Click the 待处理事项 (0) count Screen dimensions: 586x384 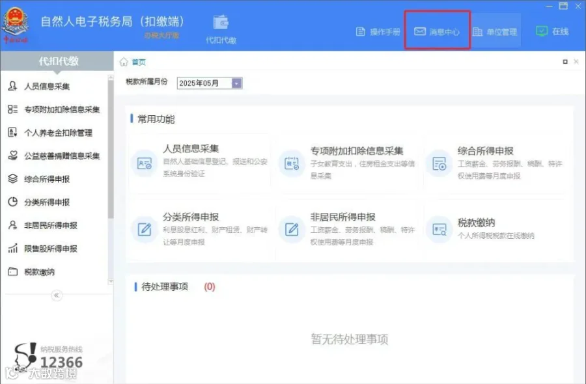tap(209, 286)
